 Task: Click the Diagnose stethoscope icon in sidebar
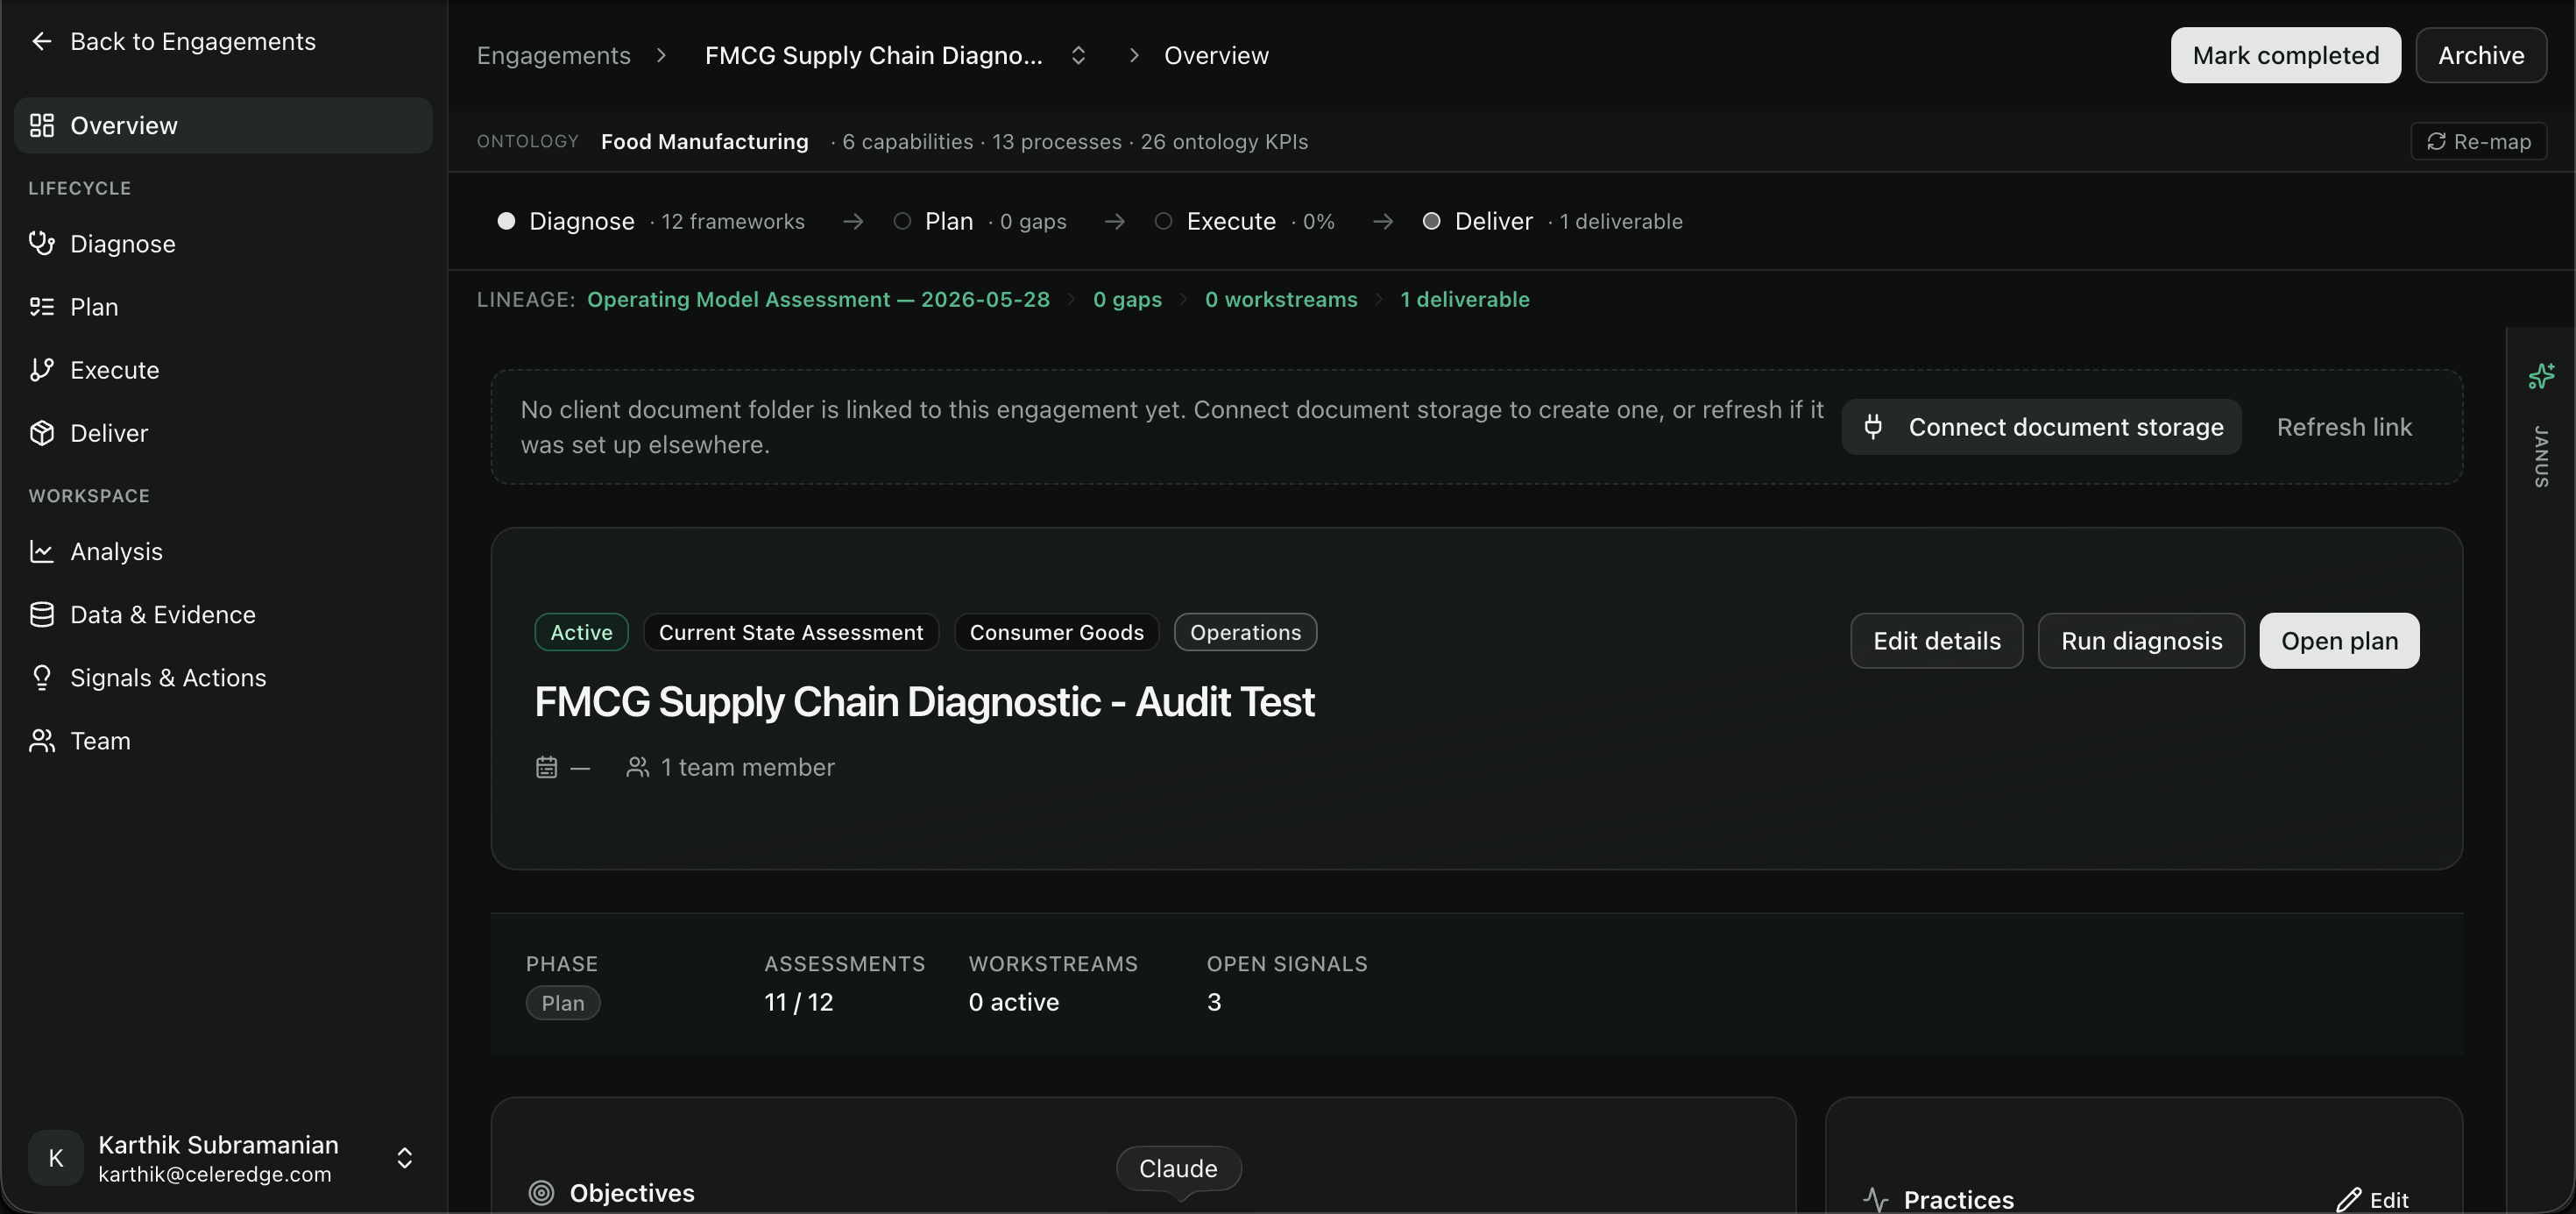tap(41, 243)
